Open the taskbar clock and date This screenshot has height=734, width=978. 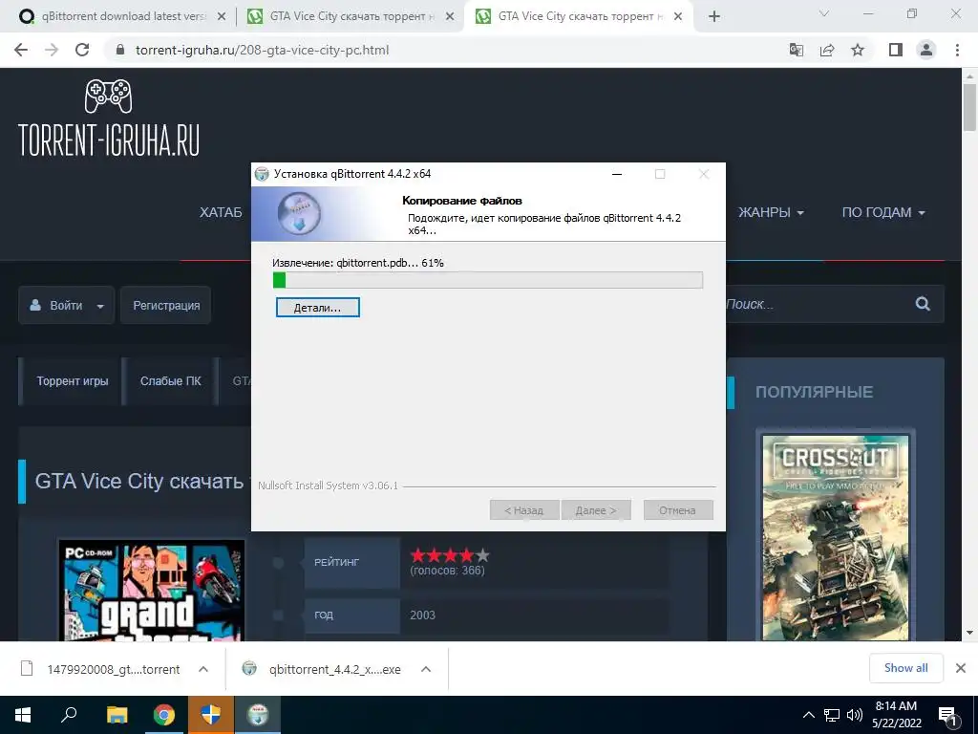pyautogui.click(x=896, y=715)
